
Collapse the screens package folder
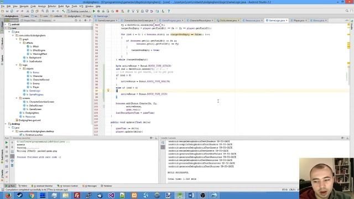tap(17, 98)
